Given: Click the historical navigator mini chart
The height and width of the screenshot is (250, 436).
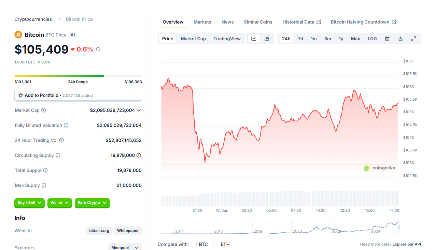Looking at the screenshot, I should pos(280,227).
